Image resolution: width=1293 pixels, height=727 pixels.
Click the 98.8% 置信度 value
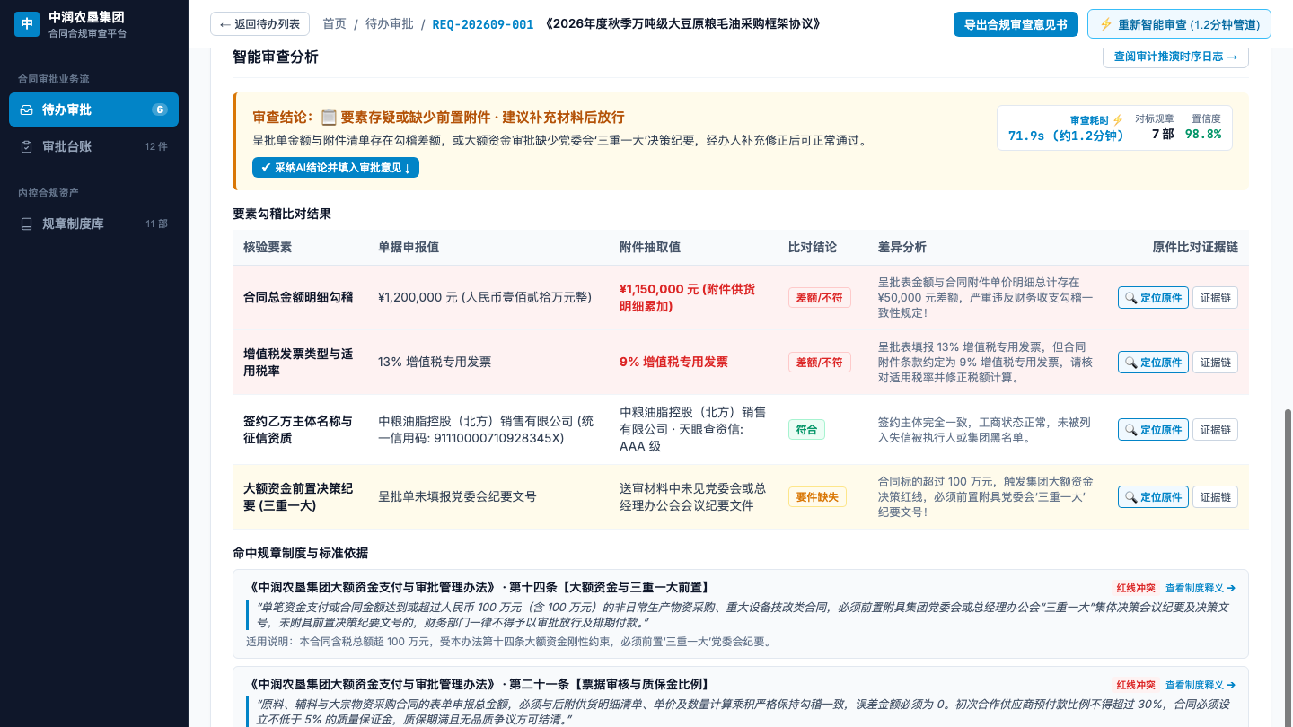click(x=1202, y=134)
